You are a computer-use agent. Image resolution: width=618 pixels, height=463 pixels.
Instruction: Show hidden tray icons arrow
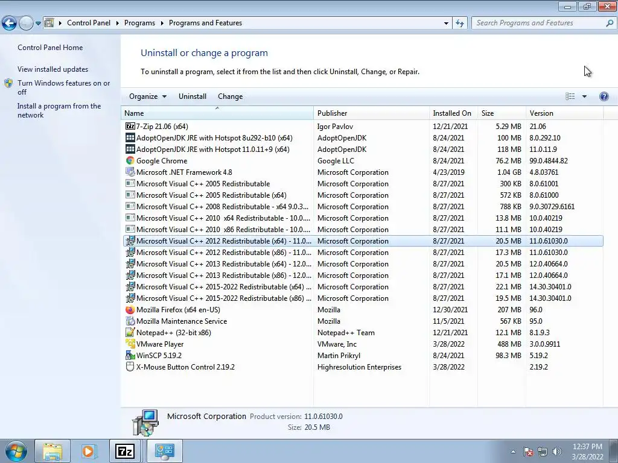(513, 452)
